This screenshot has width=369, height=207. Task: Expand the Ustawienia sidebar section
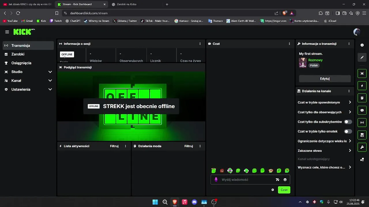pos(29,89)
